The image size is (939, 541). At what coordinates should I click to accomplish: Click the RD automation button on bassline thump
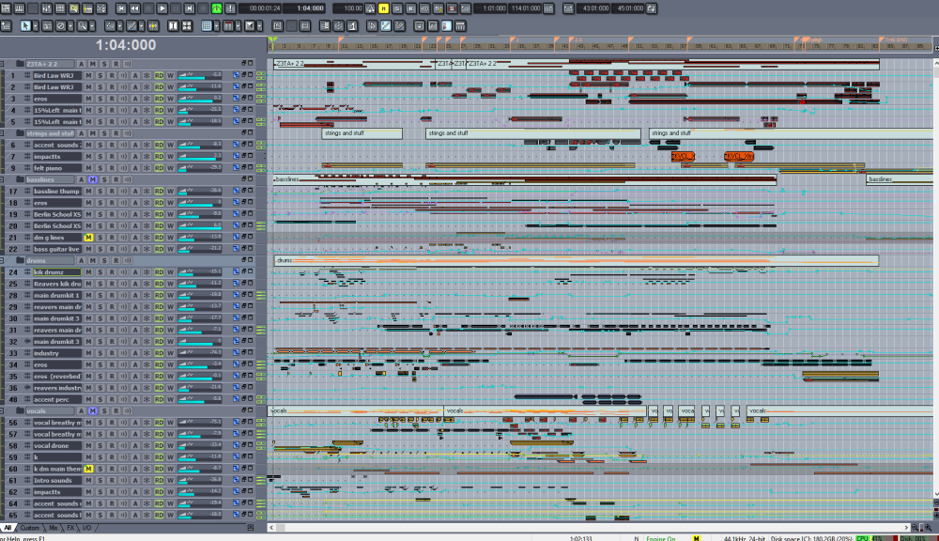click(159, 191)
